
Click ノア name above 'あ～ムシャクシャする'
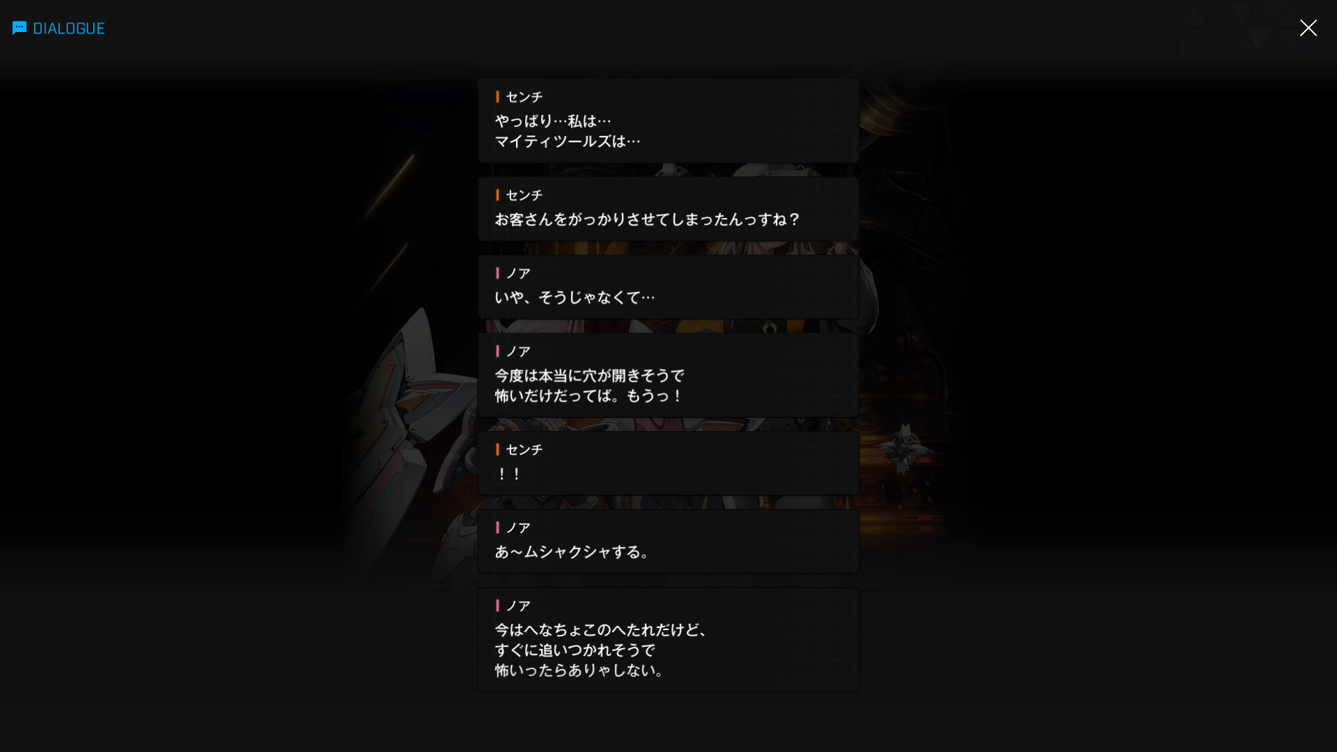518,527
